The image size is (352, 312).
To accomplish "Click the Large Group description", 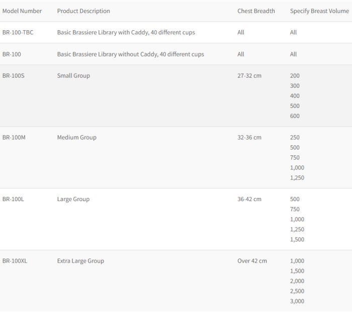I will 73,200.
